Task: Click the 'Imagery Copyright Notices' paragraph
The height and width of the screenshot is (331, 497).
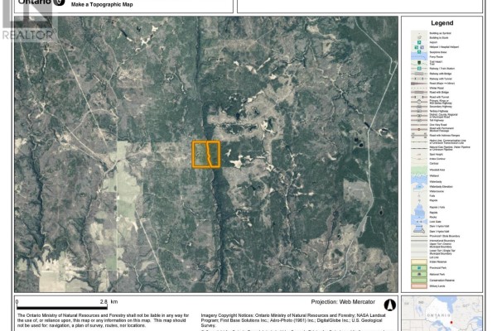Action: pos(293,320)
